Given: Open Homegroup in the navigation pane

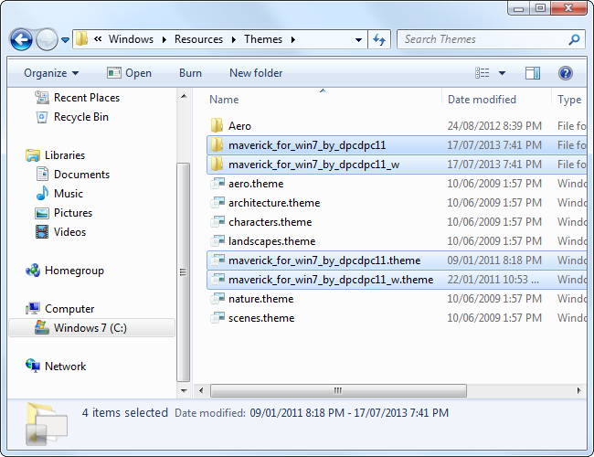Looking at the screenshot, I should 73,271.
